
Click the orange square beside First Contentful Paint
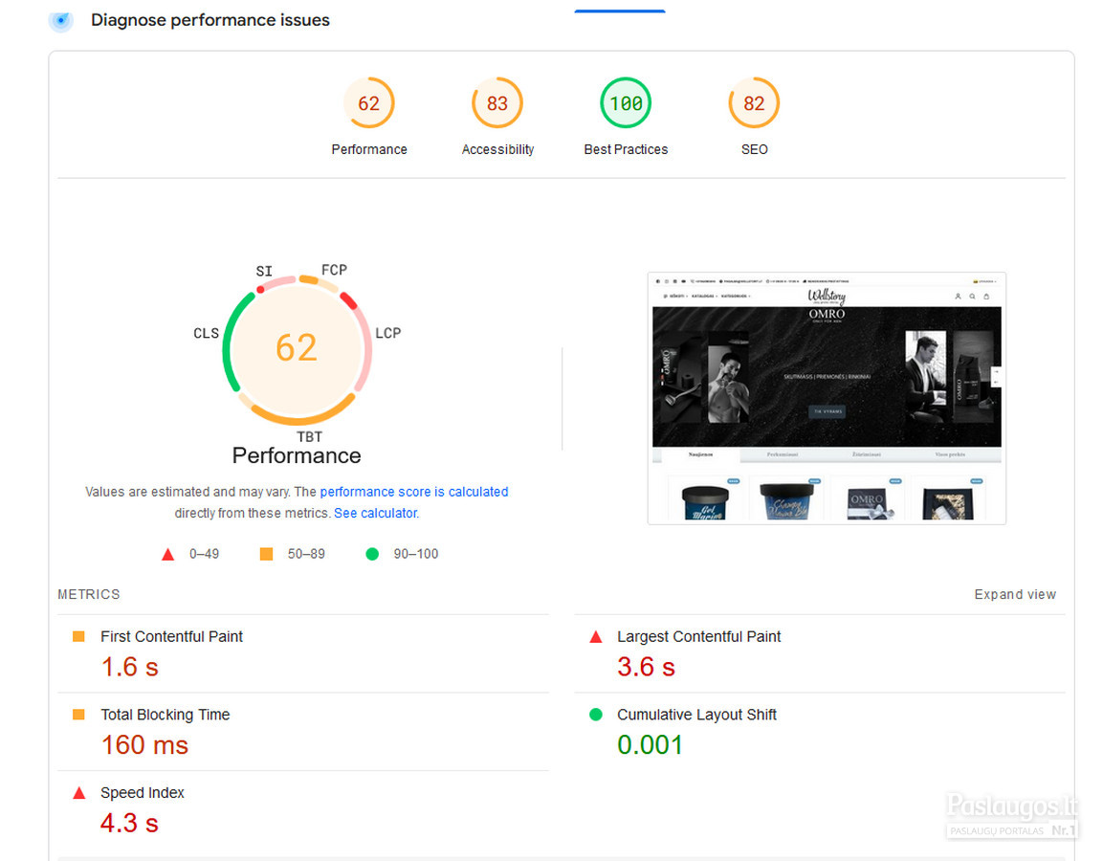pyautogui.click(x=79, y=637)
